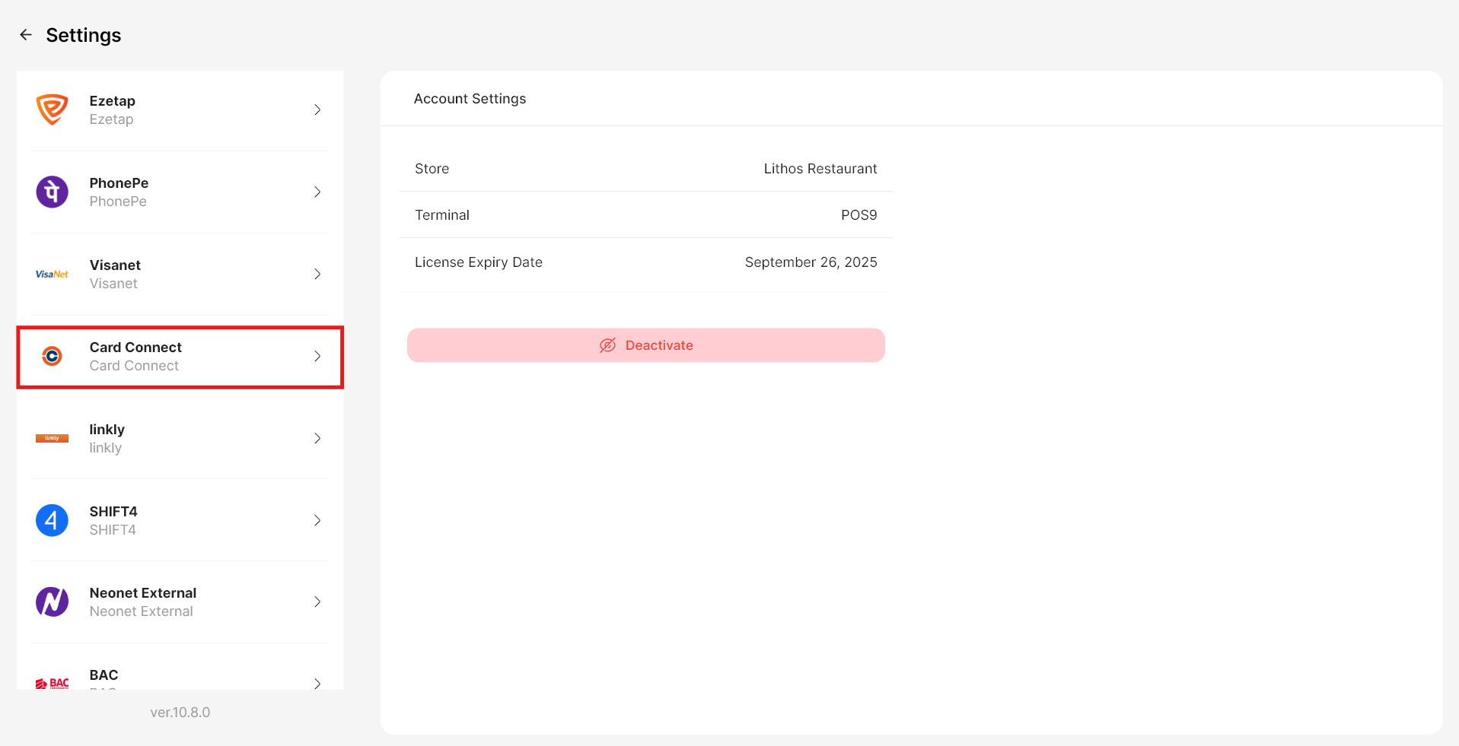Viewport: 1459px width, 746px height.
Task: Click the crossed-eye icon on the Deactivate button
Action: (607, 345)
